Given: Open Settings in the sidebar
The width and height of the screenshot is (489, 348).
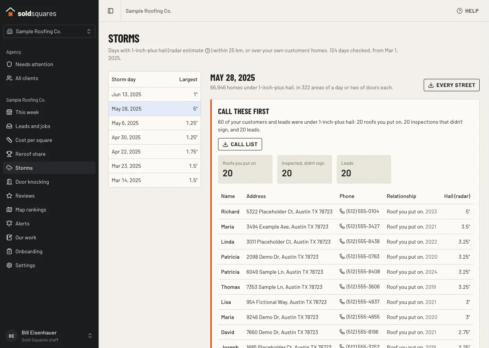Looking at the screenshot, I should pyautogui.click(x=49, y=265).
